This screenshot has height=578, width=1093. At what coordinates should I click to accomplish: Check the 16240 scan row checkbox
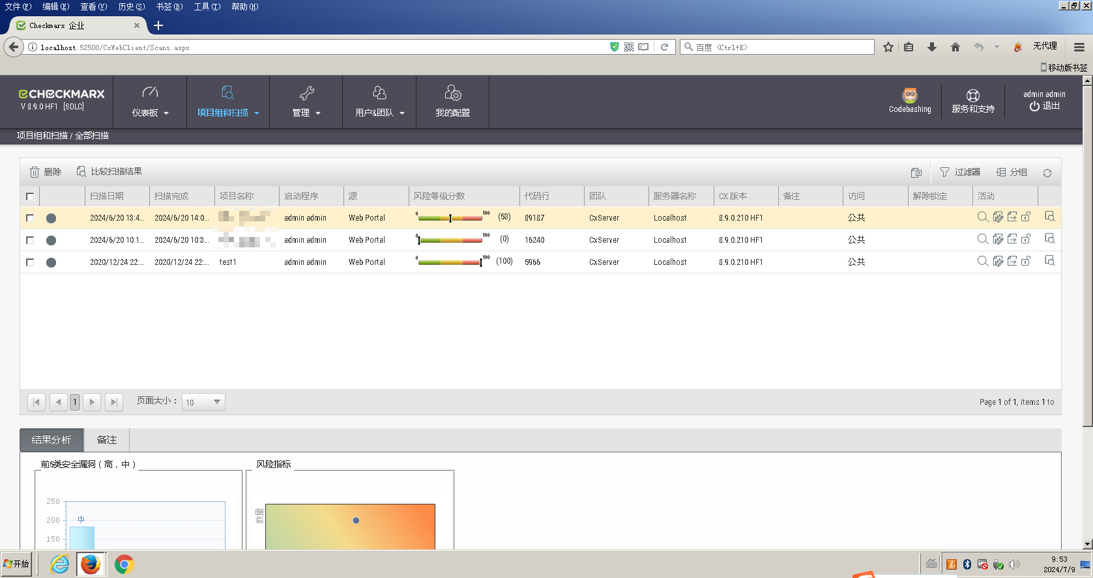30,240
